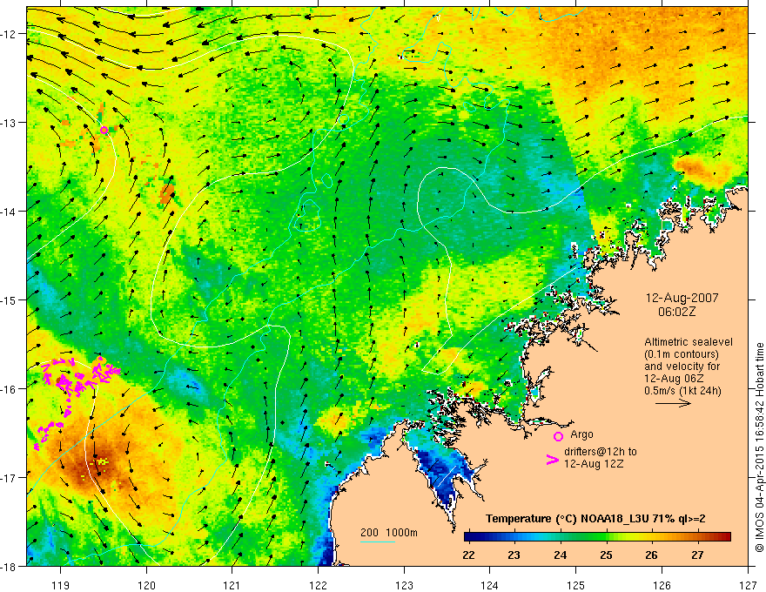Click the time text 06:02Z
The image size is (766, 592).
677,312
